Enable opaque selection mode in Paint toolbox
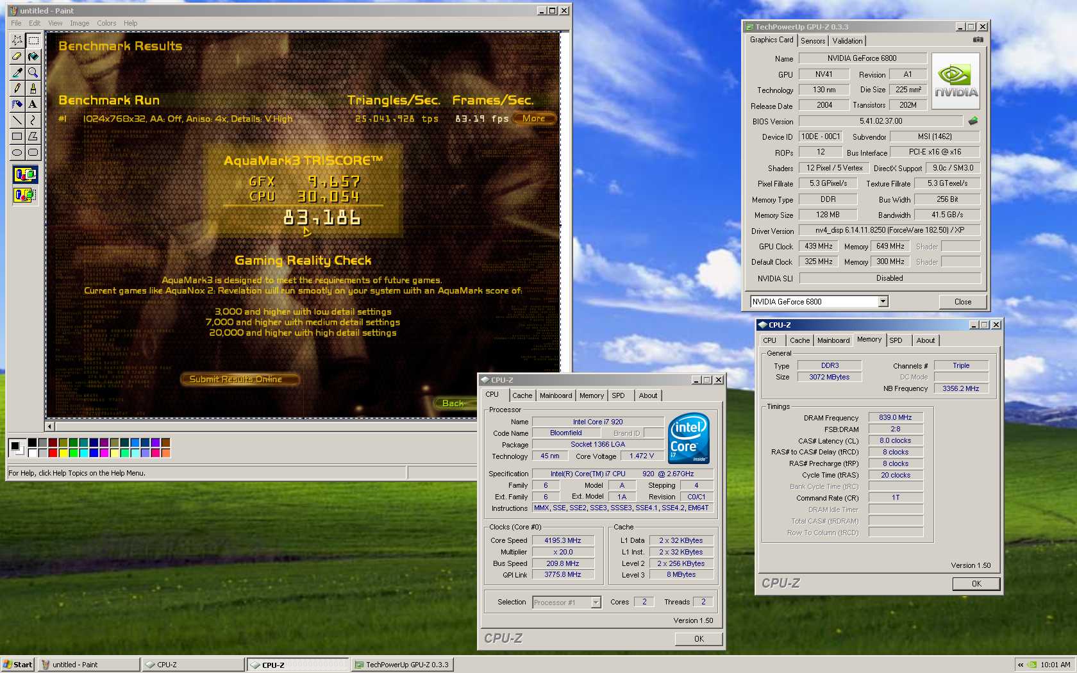1077x673 pixels. pyautogui.click(x=25, y=174)
